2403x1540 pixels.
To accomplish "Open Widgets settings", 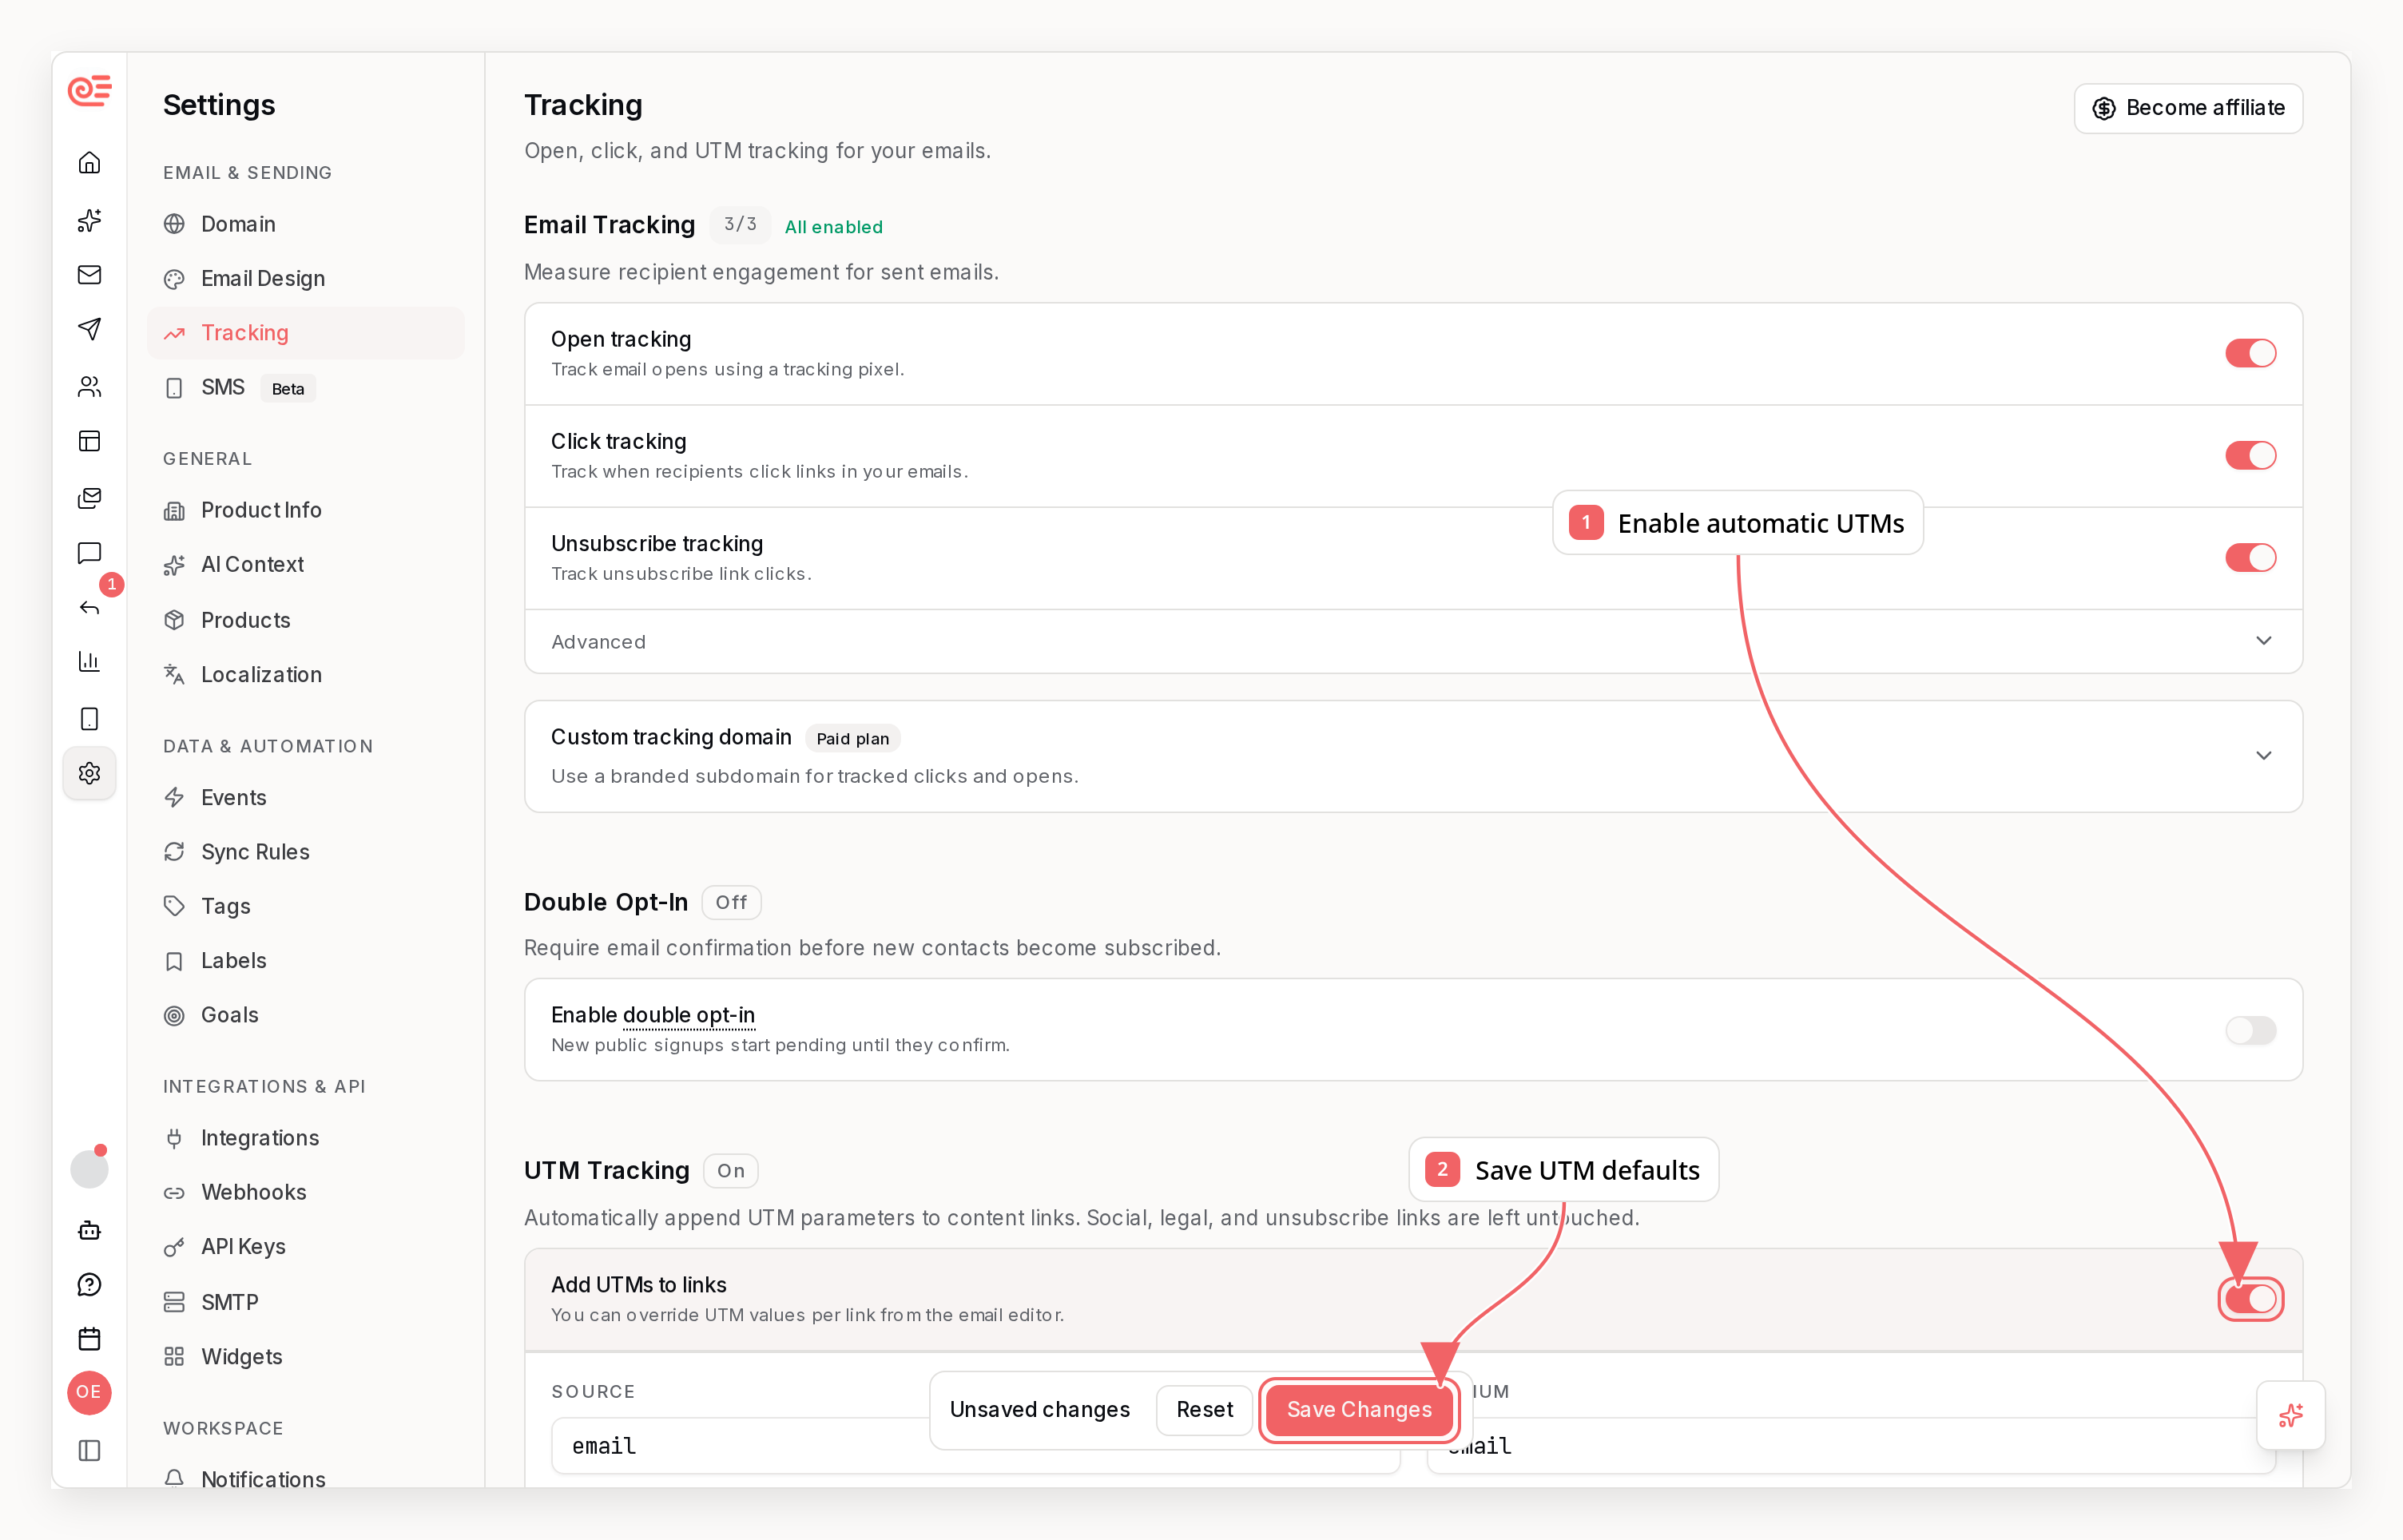I will (x=306, y=1357).
